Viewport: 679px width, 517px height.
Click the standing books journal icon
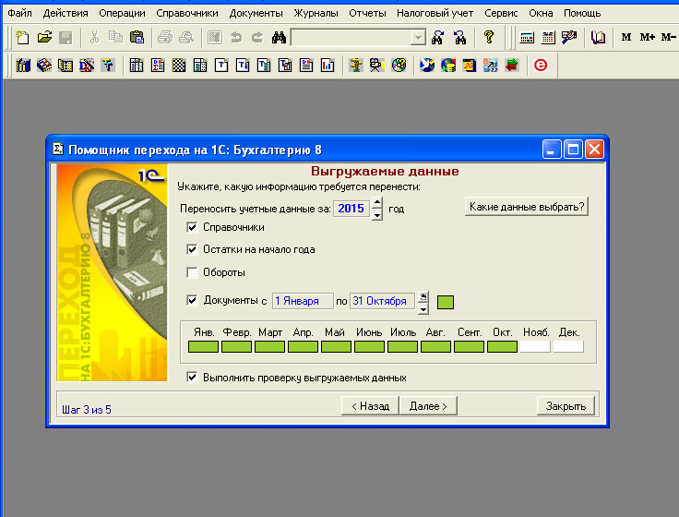[23, 66]
